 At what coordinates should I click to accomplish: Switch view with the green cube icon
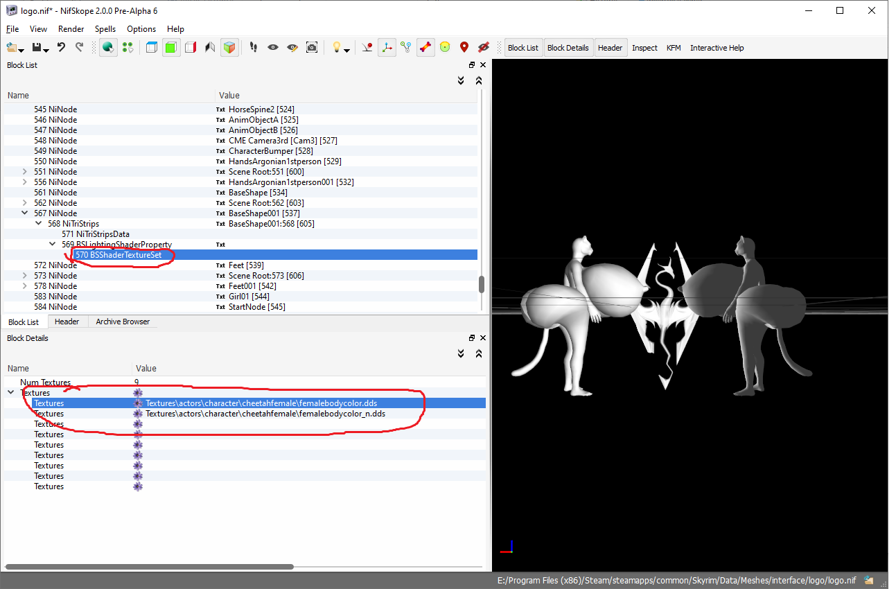tap(171, 48)
